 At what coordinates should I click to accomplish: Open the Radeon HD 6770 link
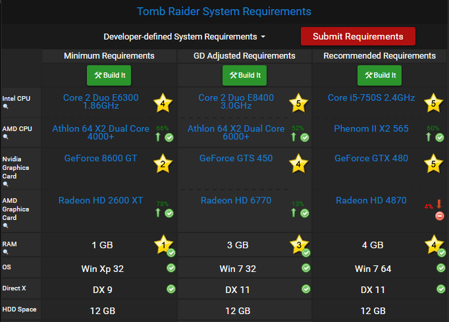236,200
